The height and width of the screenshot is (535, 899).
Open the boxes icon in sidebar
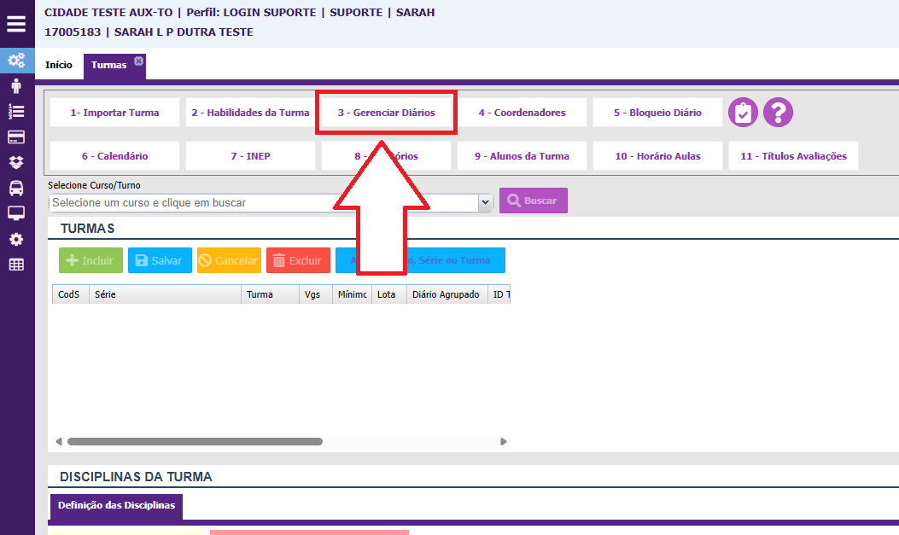pos(16,162)
